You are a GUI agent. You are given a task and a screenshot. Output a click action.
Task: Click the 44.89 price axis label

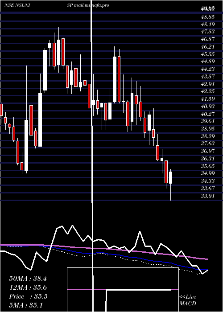[x=208, y=62]
